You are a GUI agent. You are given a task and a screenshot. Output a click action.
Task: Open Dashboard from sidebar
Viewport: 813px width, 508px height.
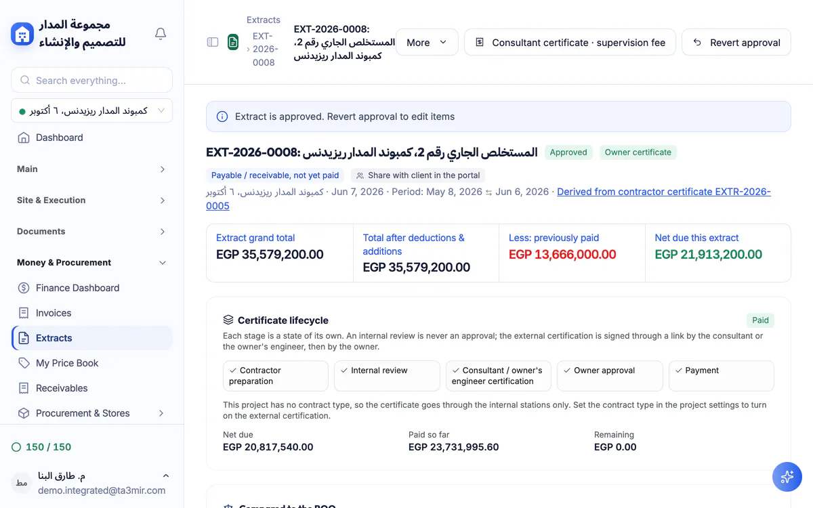point(91,137)
